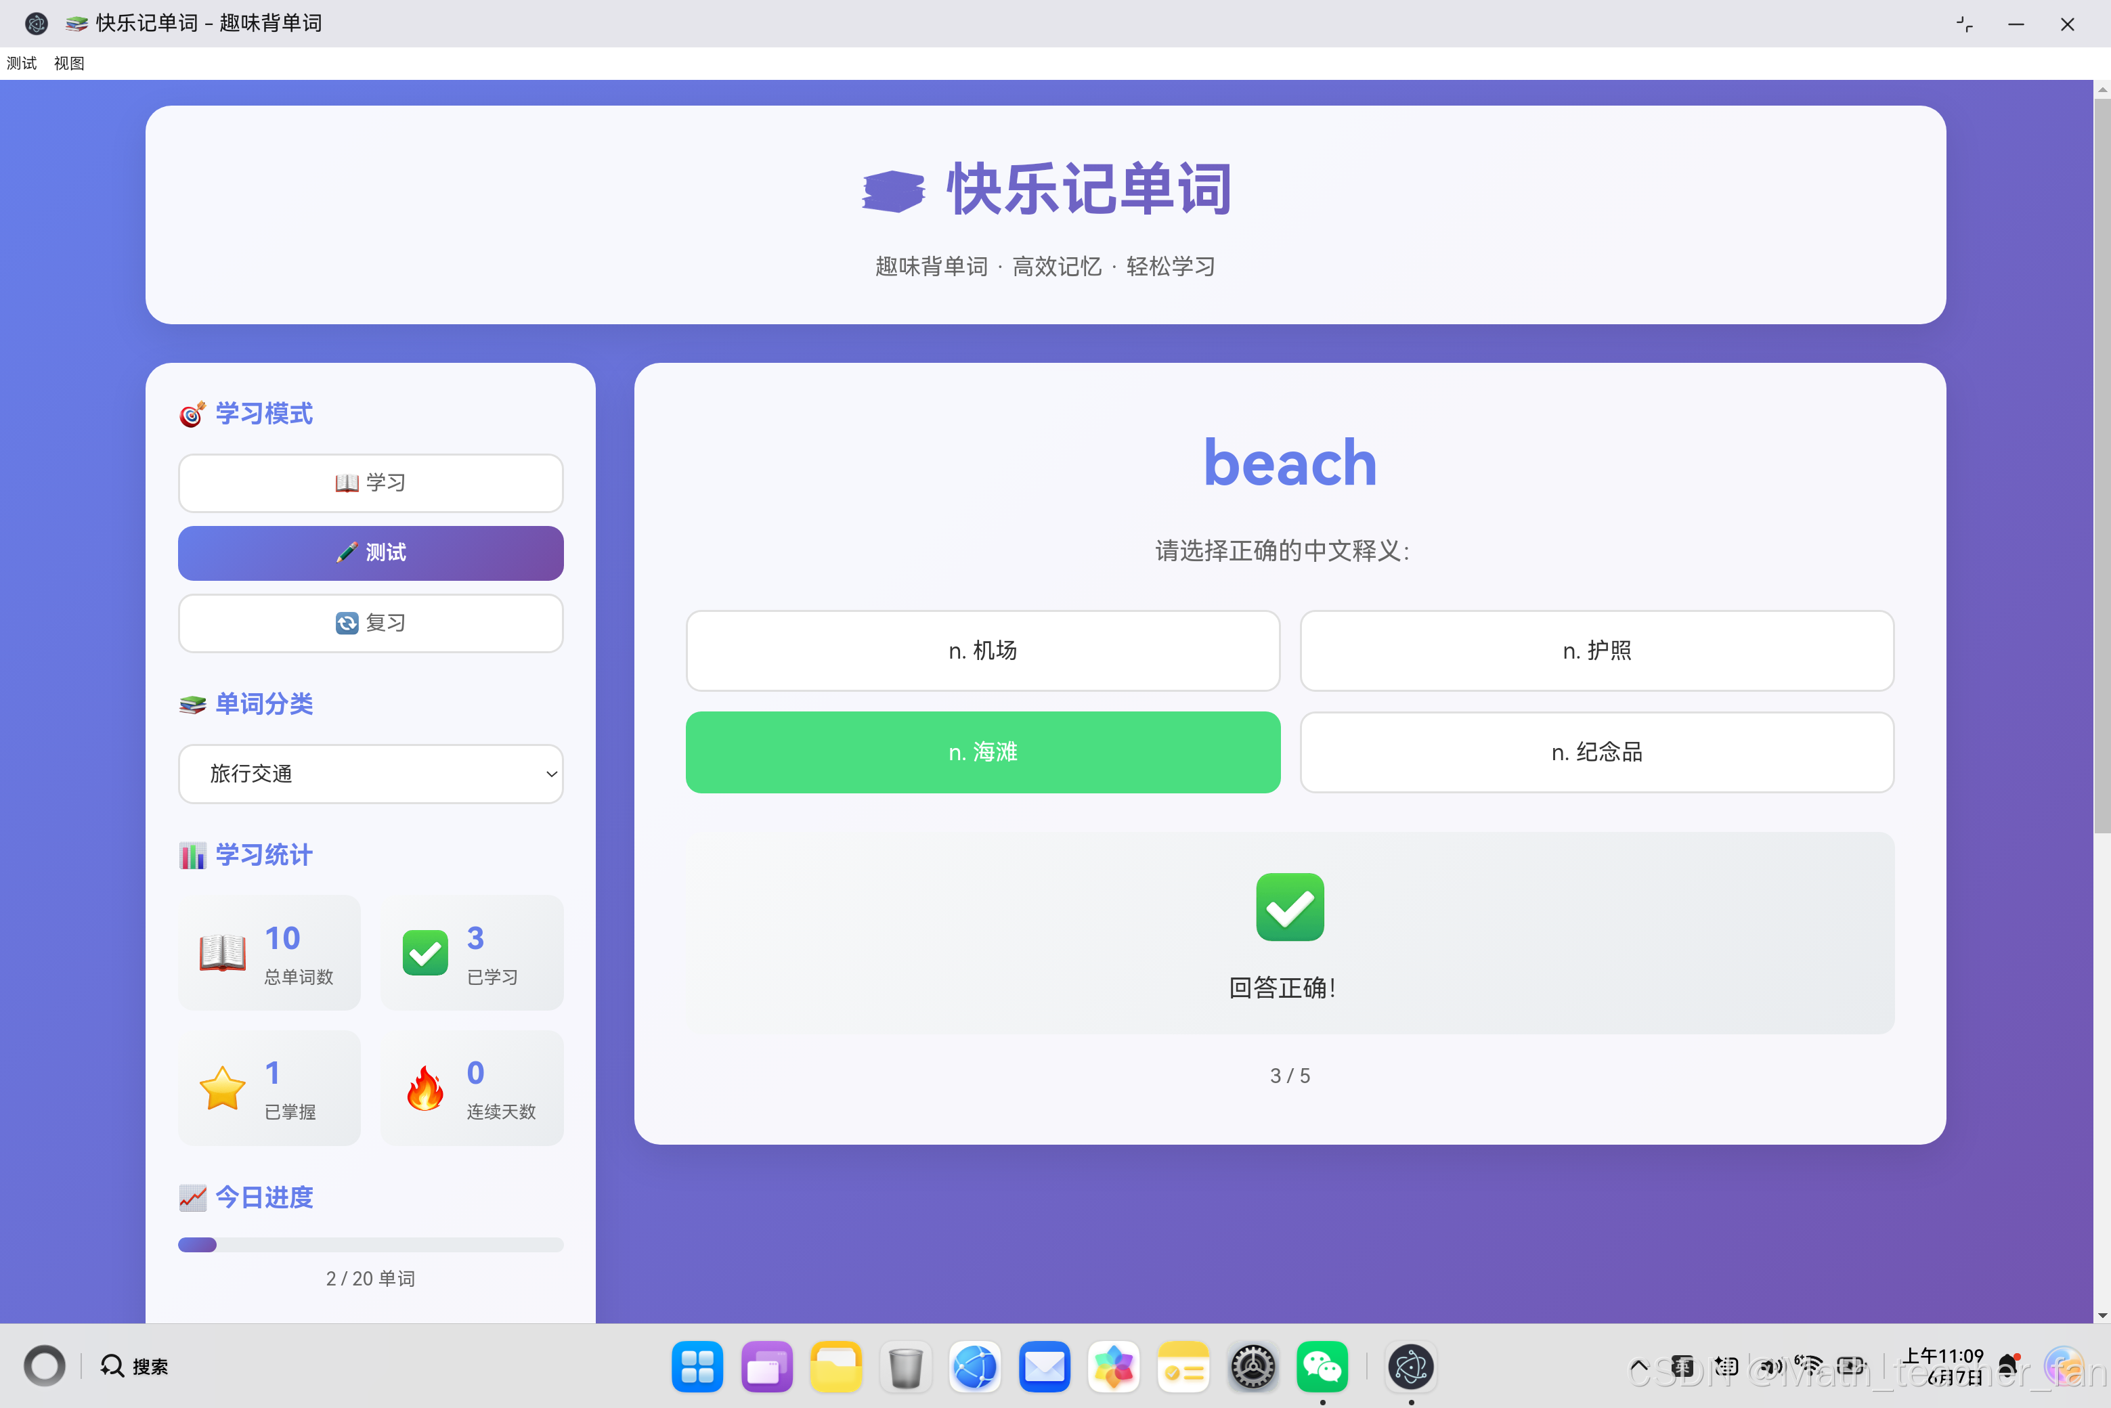Click the '回答正确!' feedback text
The width and height of the screenshot is (2111, 1408).
point(1282,988)
